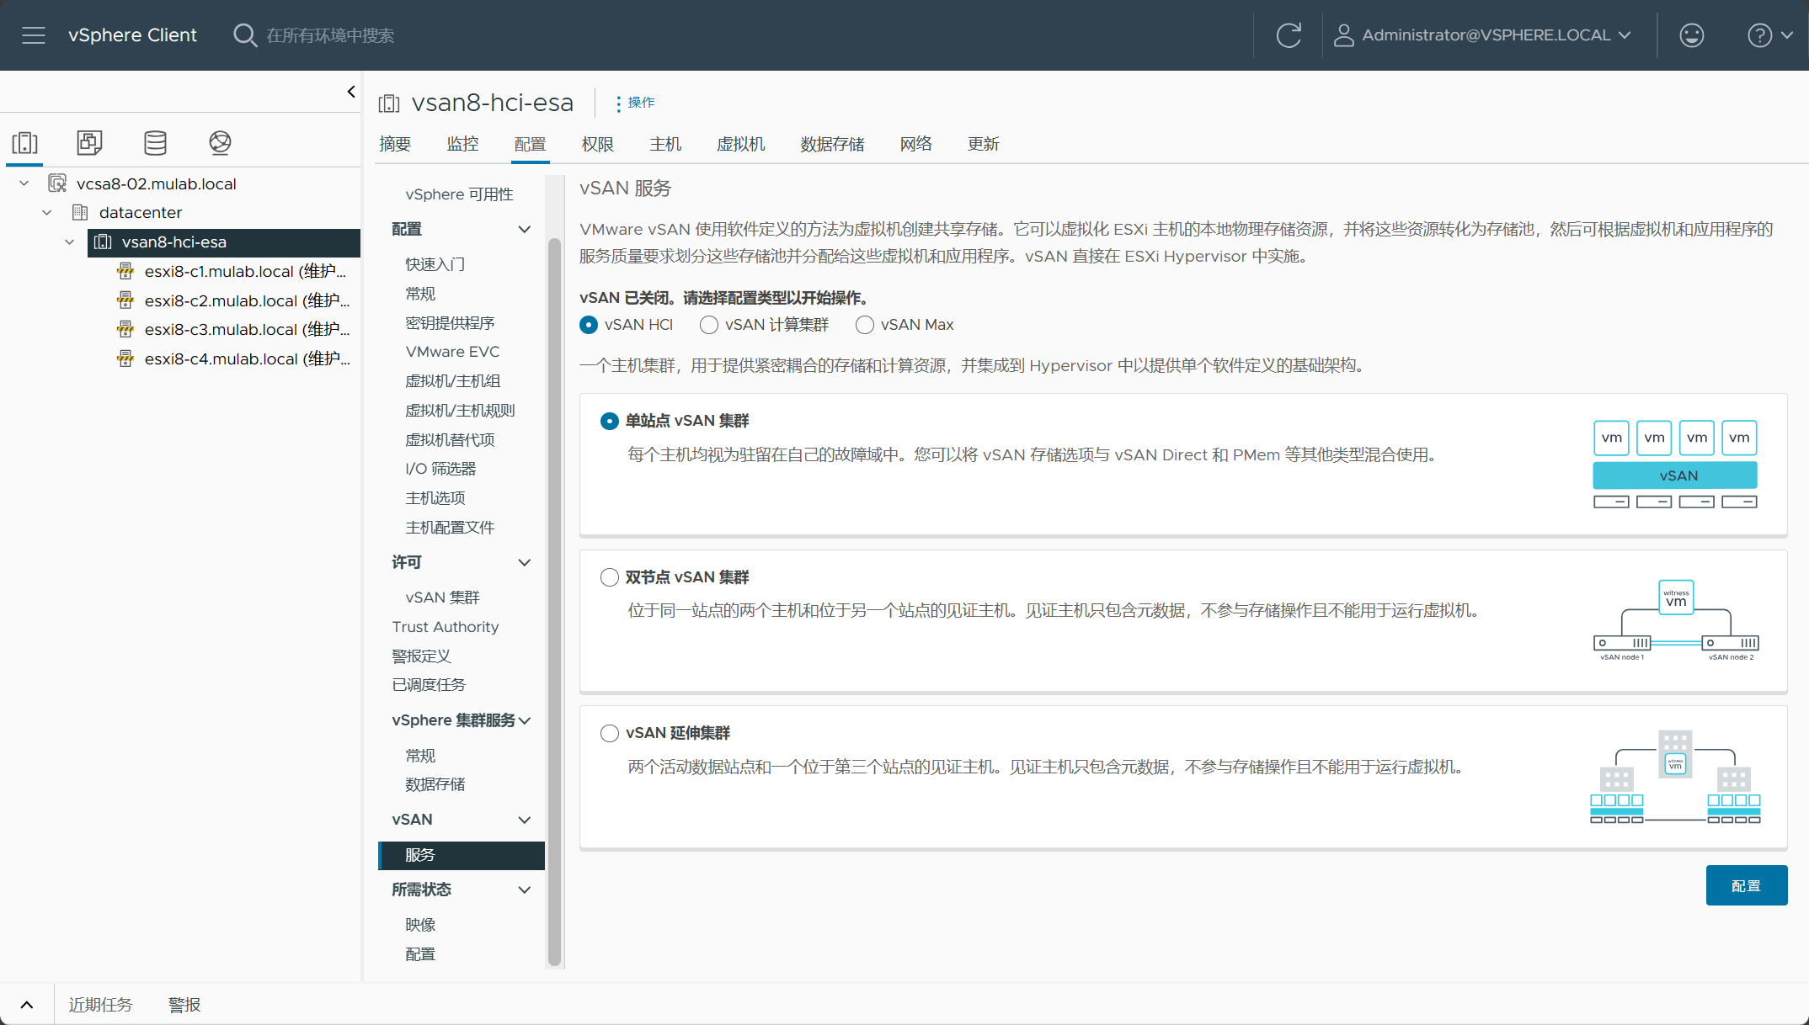This screenshot has width=1809, height=1025.
Task: Collapse the navigator panel with arrow
Action: pyautogui.click(x=351, y=92)
